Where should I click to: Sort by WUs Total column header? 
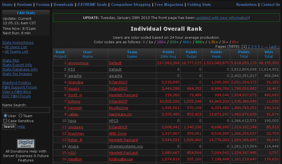(269, 54)
